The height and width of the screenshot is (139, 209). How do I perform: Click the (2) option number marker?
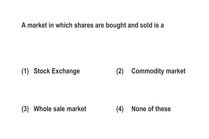tap(120, 71)
